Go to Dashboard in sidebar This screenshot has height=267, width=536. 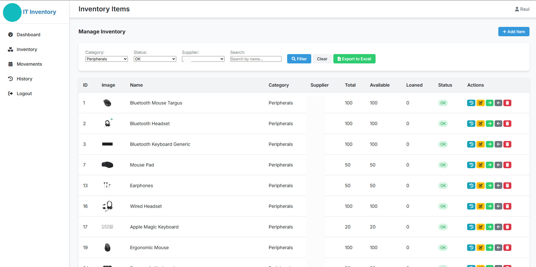[x=28, y=35]
